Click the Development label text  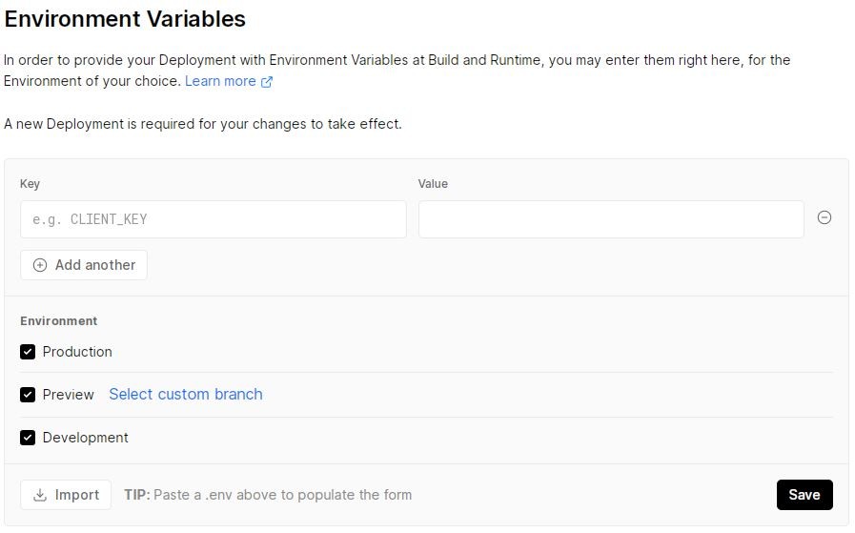[85, 438]
